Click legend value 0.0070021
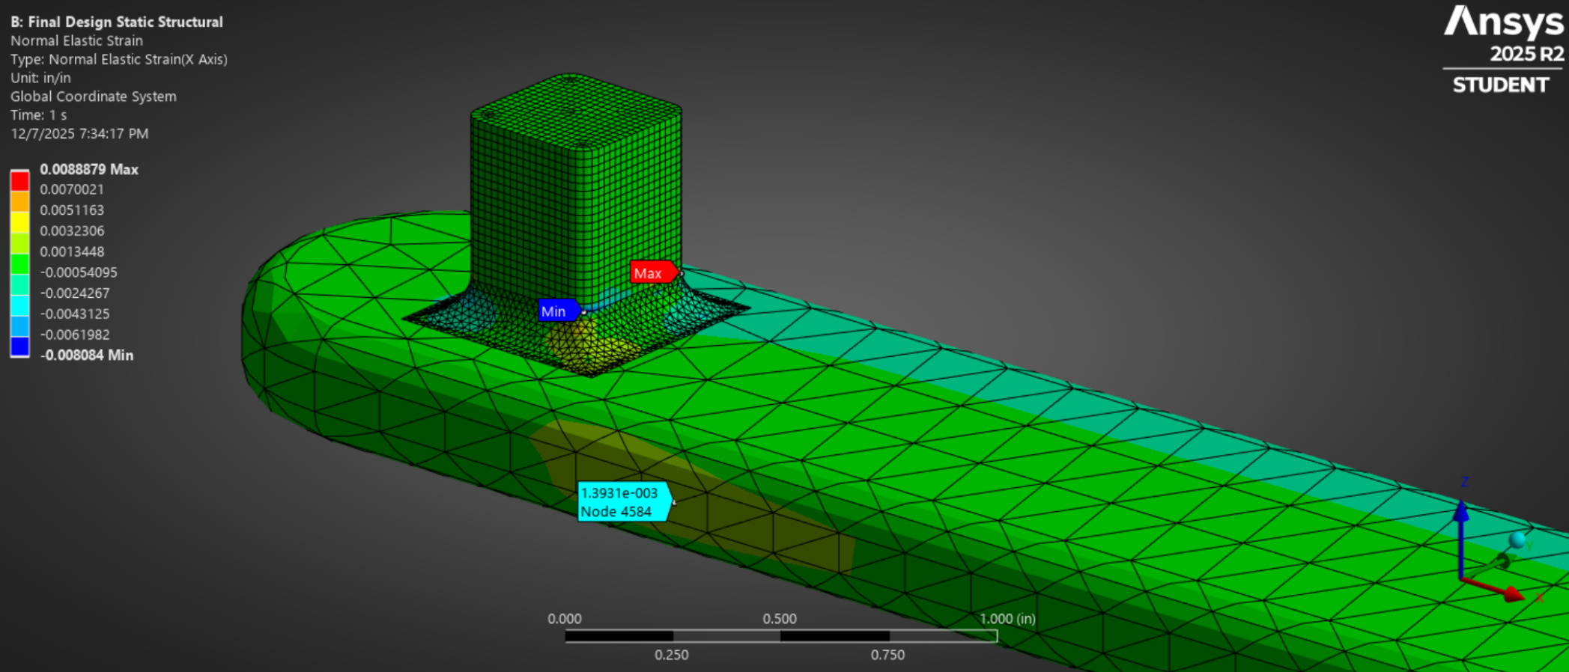 72,189
